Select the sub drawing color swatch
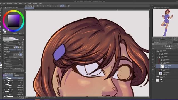 click(x=5, y=31)
